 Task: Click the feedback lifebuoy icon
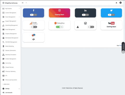point(123,52)
